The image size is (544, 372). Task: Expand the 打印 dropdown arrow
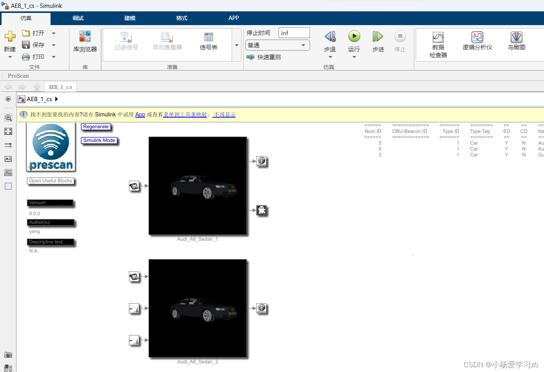[54, 57]
